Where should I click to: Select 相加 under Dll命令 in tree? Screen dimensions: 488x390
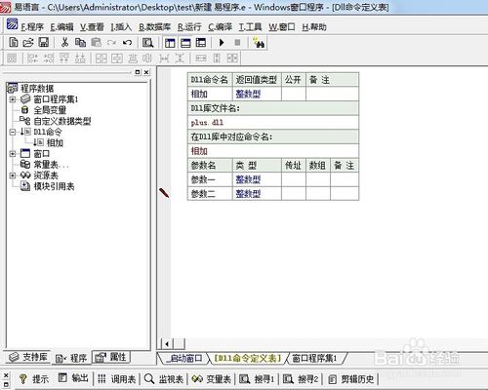(55, 142)
